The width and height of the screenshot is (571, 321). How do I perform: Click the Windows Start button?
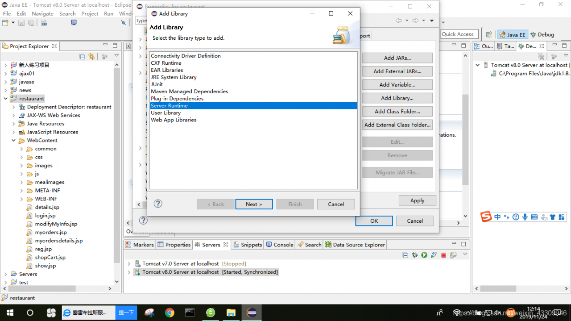9,313
